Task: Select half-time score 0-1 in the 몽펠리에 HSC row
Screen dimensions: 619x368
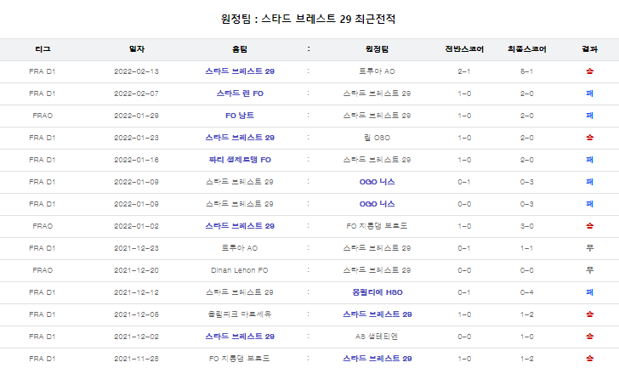Action: click(464, 292)
